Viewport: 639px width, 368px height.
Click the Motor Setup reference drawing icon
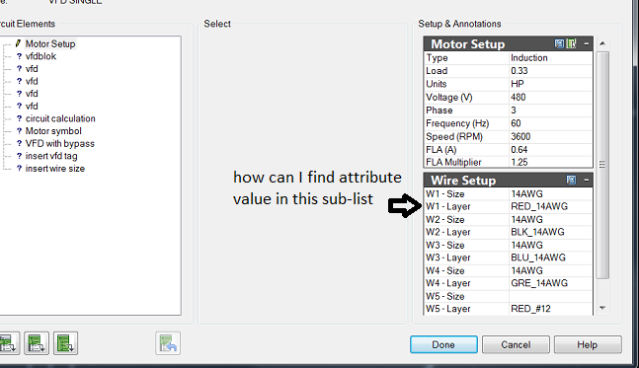pyautogui.click(x=559, y=43)
